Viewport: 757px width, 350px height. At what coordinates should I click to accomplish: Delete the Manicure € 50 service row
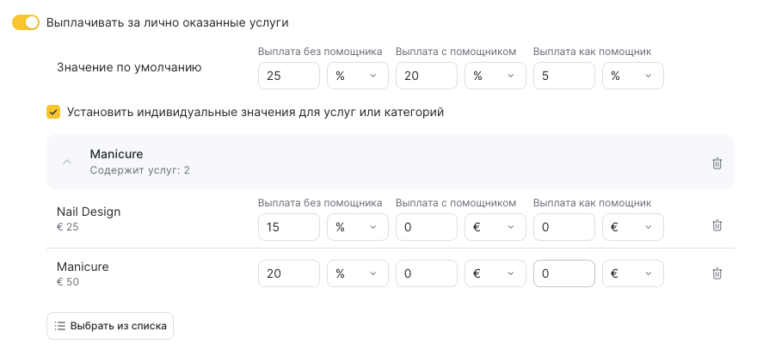point(717,273)
